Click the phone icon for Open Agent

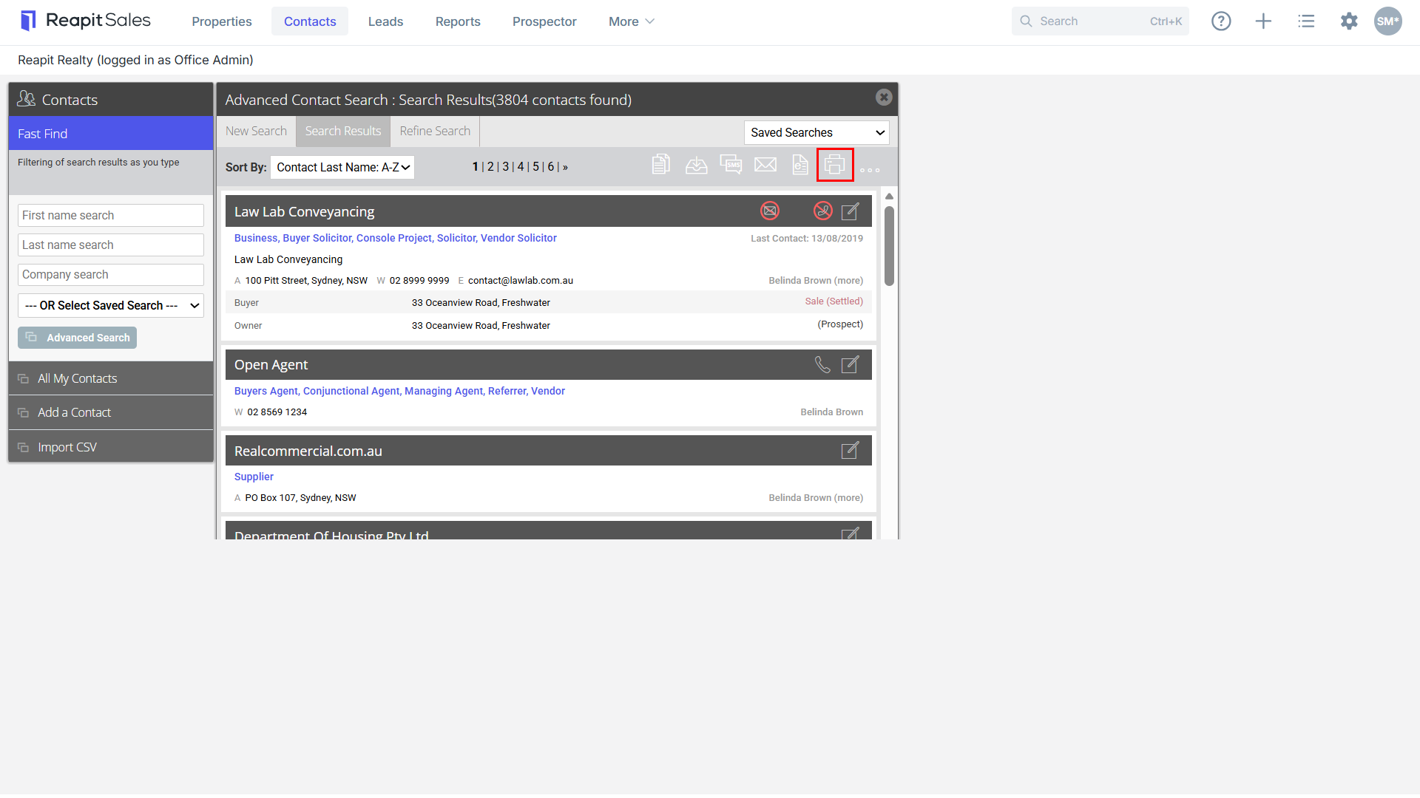coord(822,365)
